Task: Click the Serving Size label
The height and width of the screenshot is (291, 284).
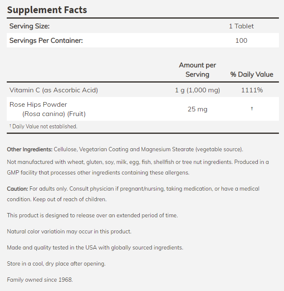Action: pos(29,26)
